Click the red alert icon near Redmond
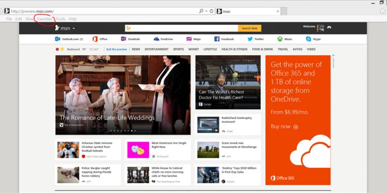 [57, 49]
